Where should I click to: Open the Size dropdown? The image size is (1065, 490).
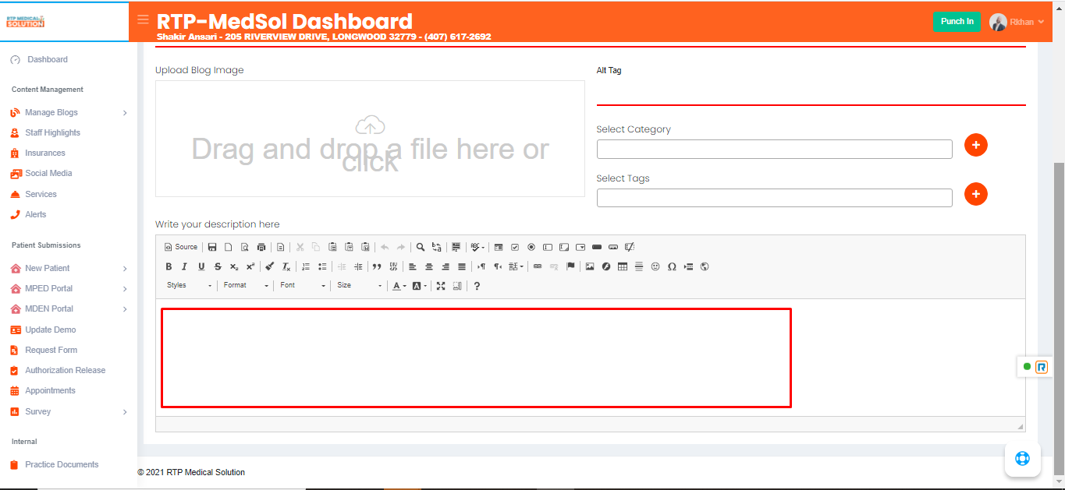point(360,286)
